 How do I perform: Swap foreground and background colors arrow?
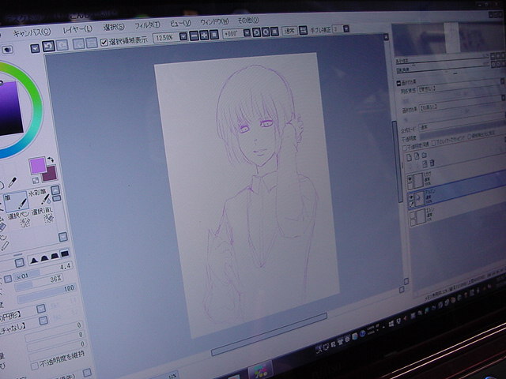(x=51, y=159)
